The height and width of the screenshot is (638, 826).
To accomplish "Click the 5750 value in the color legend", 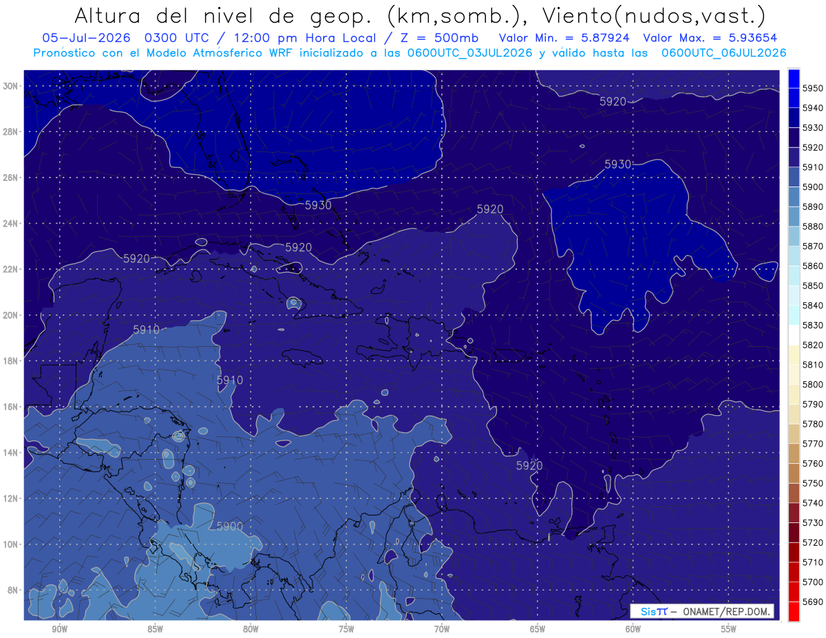I will click(812, 483).
